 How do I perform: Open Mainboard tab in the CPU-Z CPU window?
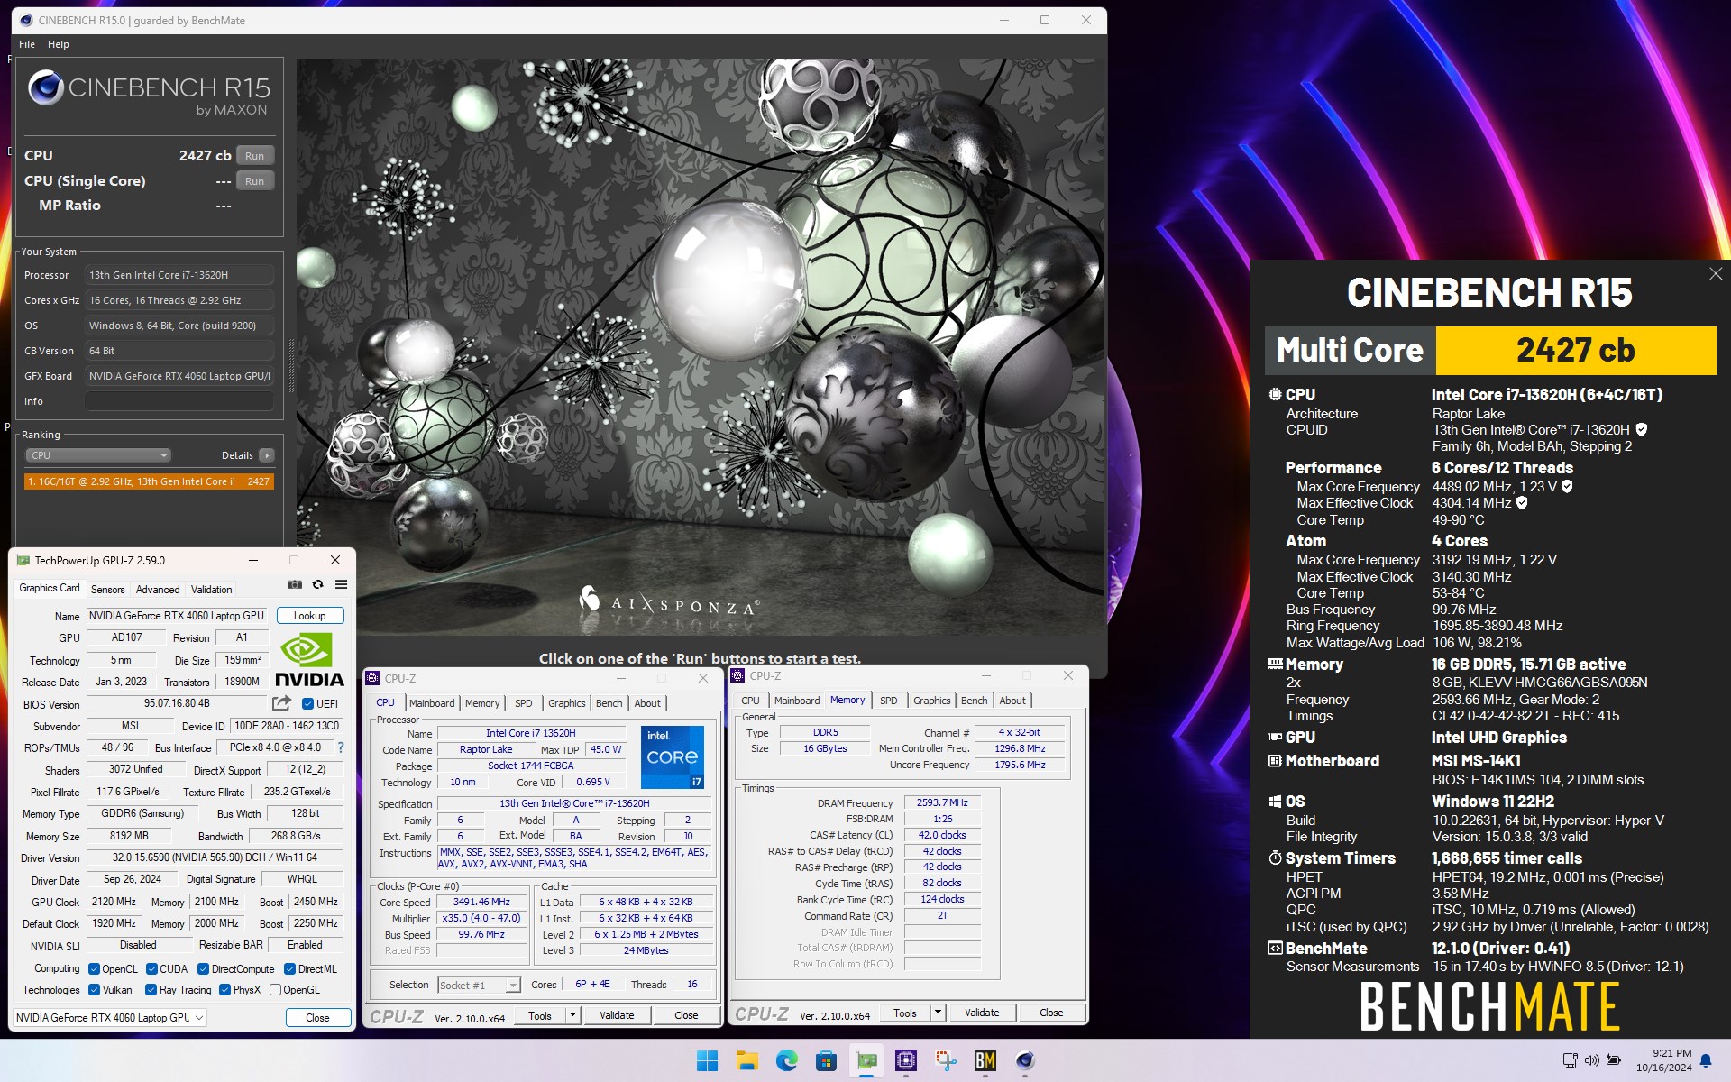point(432,703)
